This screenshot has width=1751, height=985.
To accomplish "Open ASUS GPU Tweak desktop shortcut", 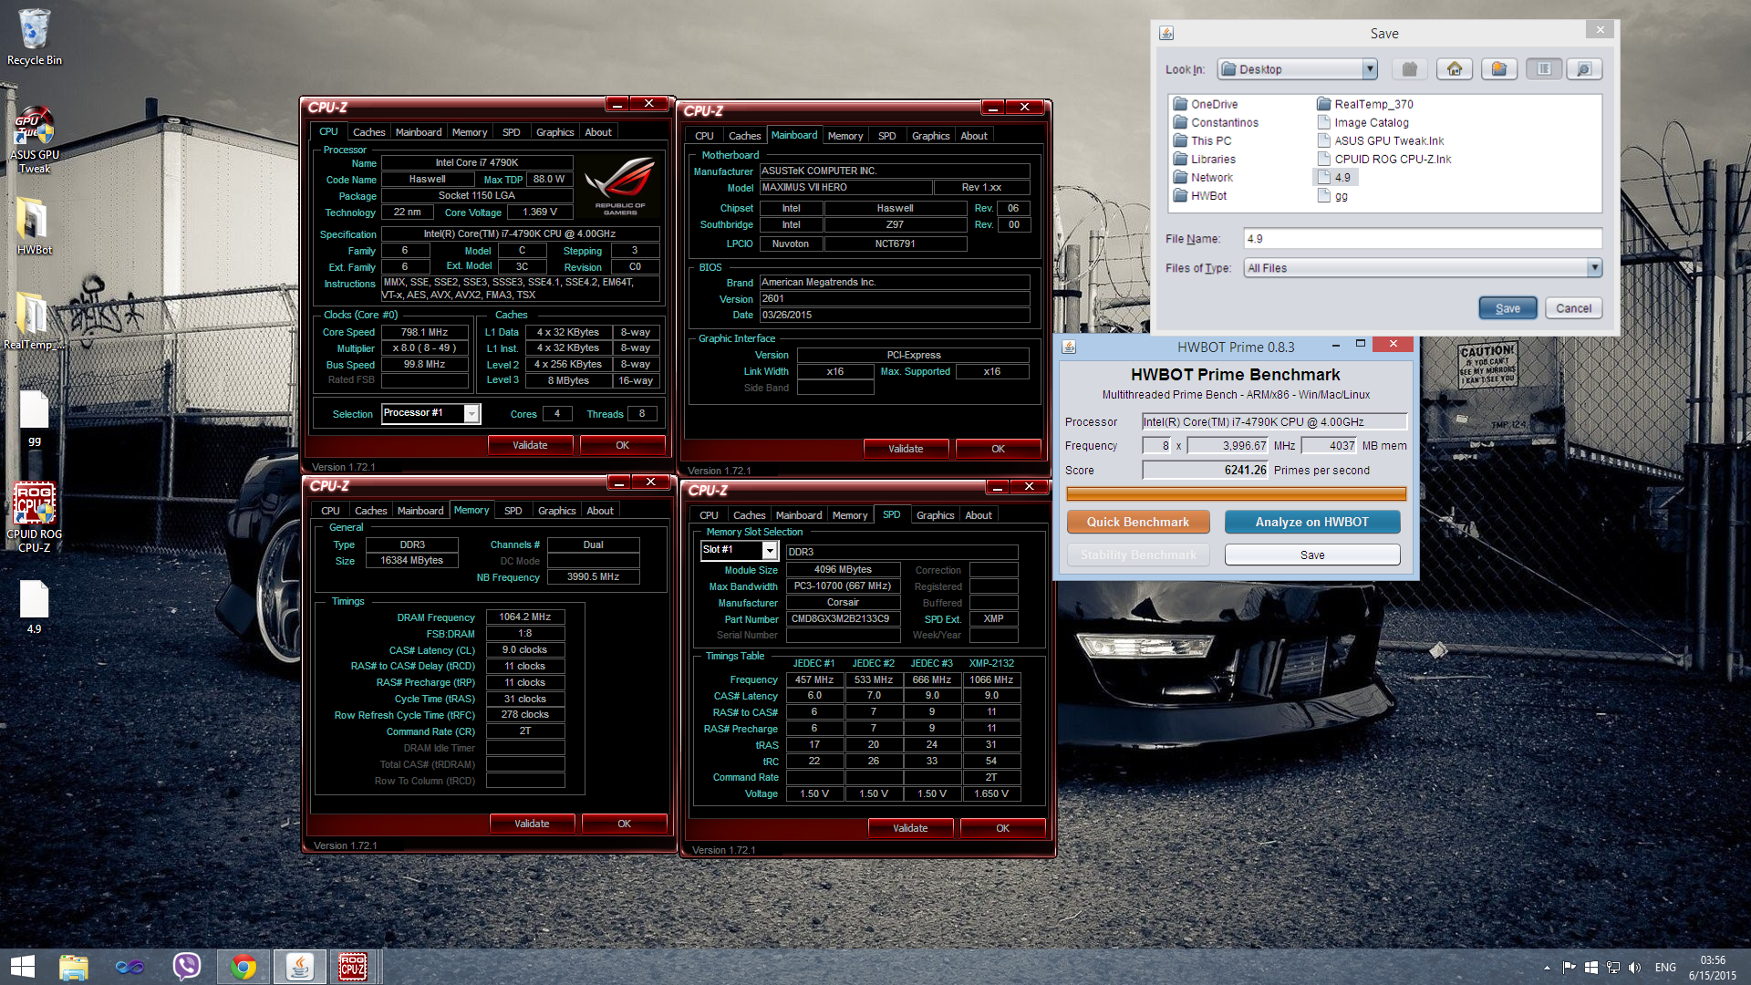I will [x=35, y=140].
